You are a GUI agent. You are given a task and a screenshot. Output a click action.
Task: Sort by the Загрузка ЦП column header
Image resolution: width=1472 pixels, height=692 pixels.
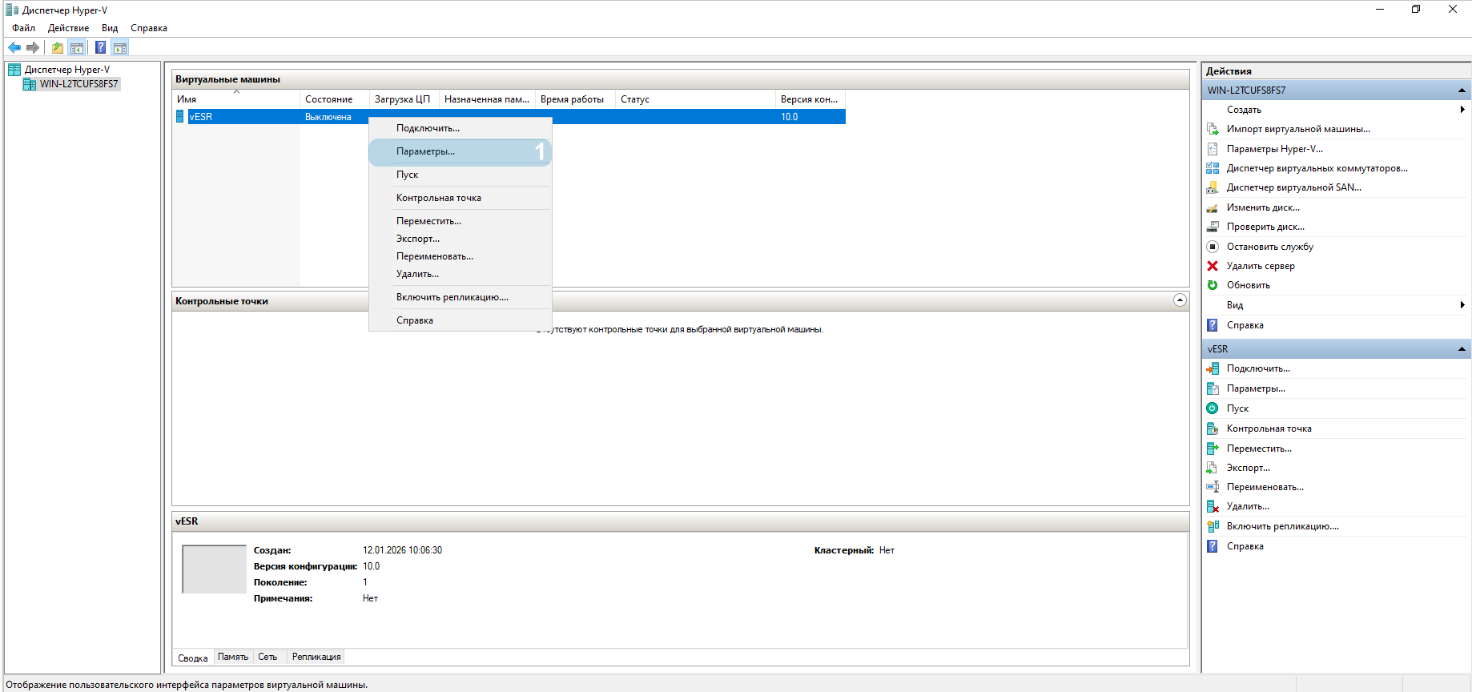(x=404, y=99)
